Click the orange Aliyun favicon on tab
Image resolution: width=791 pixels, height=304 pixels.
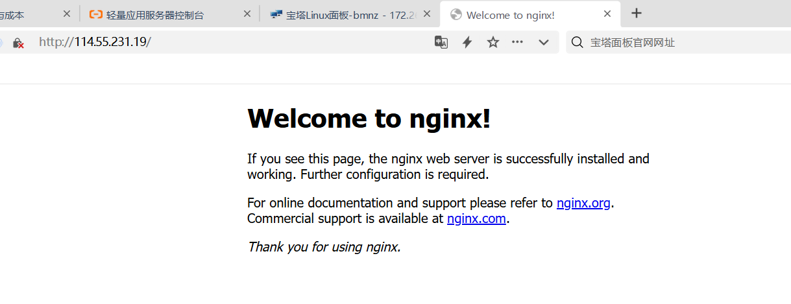coord(95,14)
